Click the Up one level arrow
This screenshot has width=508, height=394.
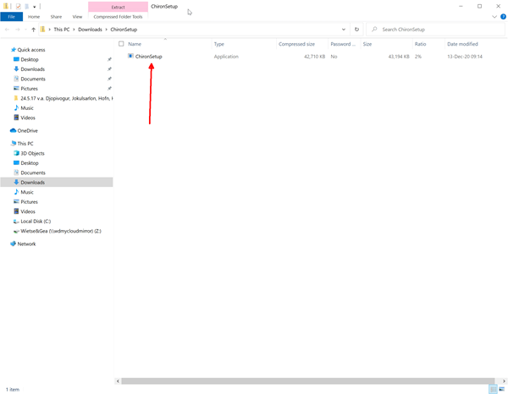click(x=33, y=30)
